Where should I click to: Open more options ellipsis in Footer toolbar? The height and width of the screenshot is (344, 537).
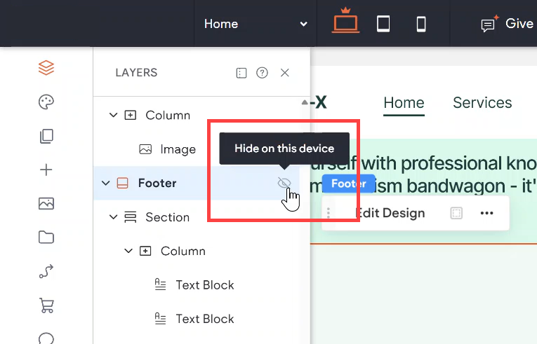tap(486, 213)
